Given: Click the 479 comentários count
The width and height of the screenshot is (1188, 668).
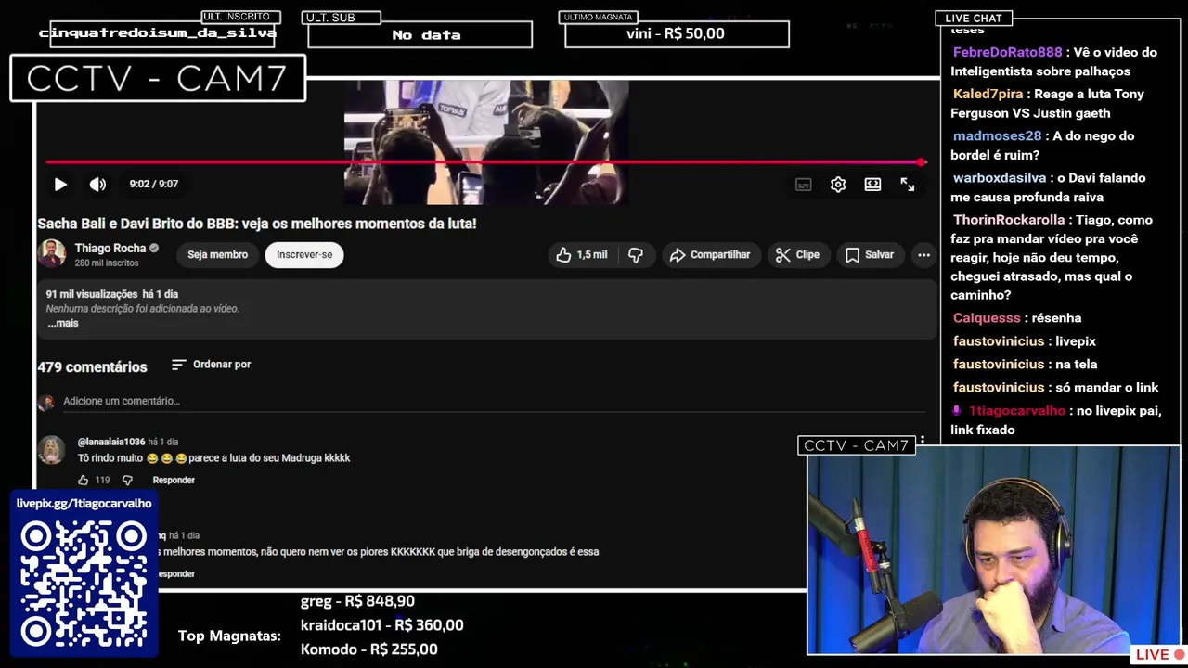Looking at the screenshot, I should 92,367.
